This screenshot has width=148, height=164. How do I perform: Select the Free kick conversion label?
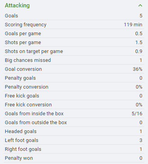click(x=28, y=105)
